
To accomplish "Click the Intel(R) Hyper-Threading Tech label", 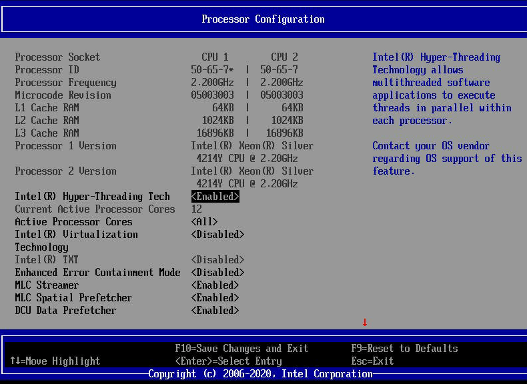I will click(x=93, y=197).
